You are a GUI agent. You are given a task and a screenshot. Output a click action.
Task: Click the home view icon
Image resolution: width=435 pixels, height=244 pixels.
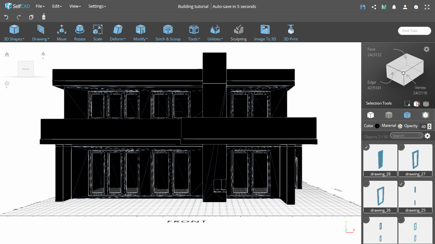pyautogui.click(x=7, y=54)
